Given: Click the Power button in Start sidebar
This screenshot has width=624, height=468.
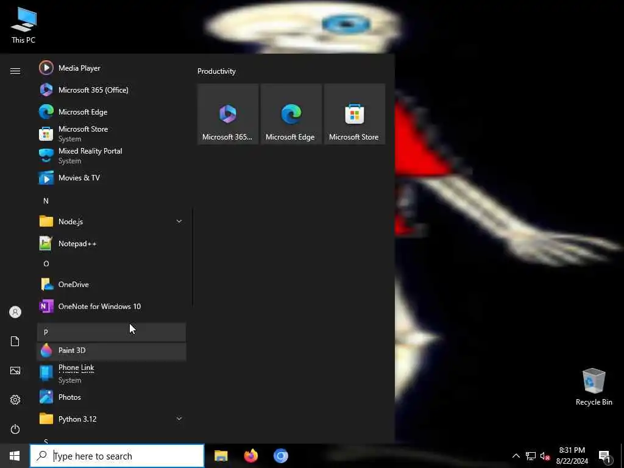Looking at the screenshot, I should [15, 429].
